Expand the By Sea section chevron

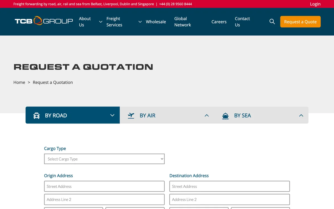(301, 115)
